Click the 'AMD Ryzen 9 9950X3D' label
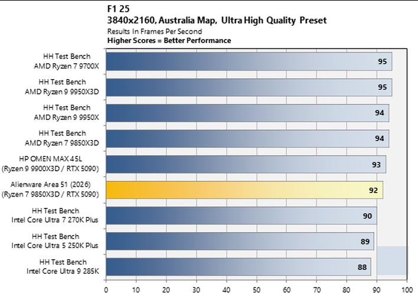 62,92
